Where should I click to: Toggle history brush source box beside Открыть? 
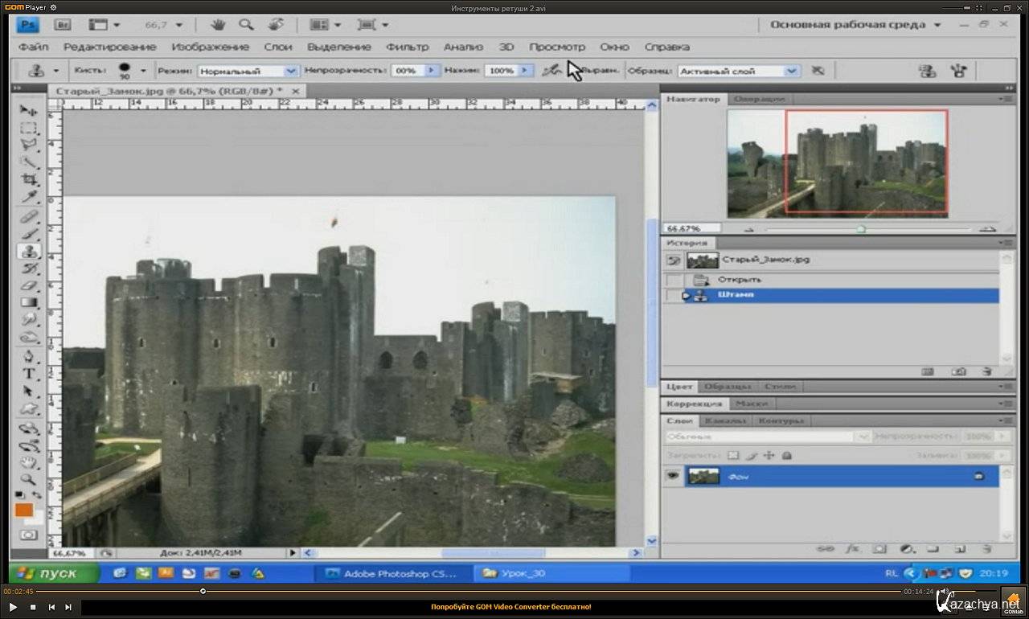(x=674, y=280)
